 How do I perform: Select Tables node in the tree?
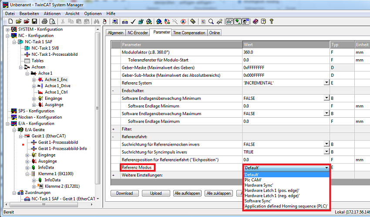37,61
